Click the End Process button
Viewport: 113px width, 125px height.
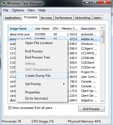click(91, 109)
